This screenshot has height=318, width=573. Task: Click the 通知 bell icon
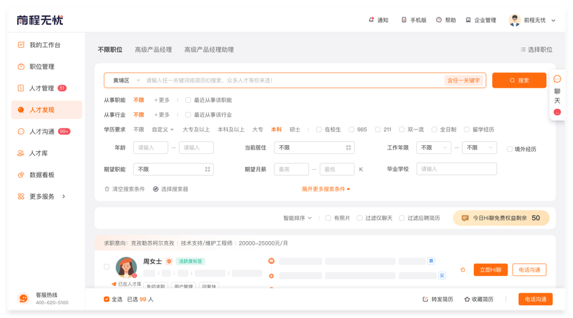(x=371, y=20)
